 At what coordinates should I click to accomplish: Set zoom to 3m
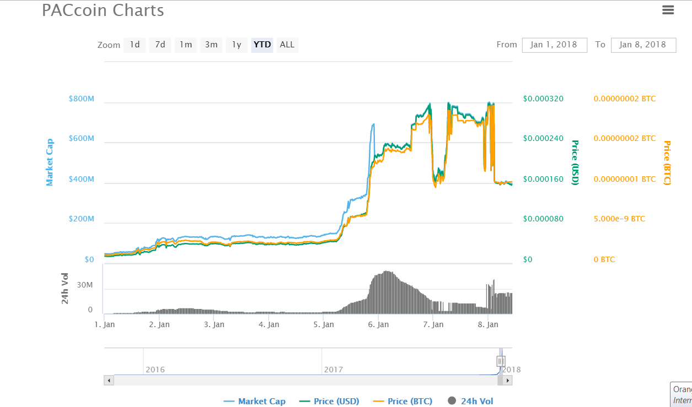pos(211,45)
